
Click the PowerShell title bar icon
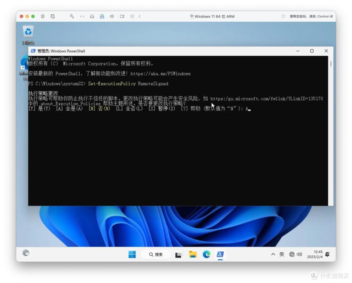click(33, 51)
